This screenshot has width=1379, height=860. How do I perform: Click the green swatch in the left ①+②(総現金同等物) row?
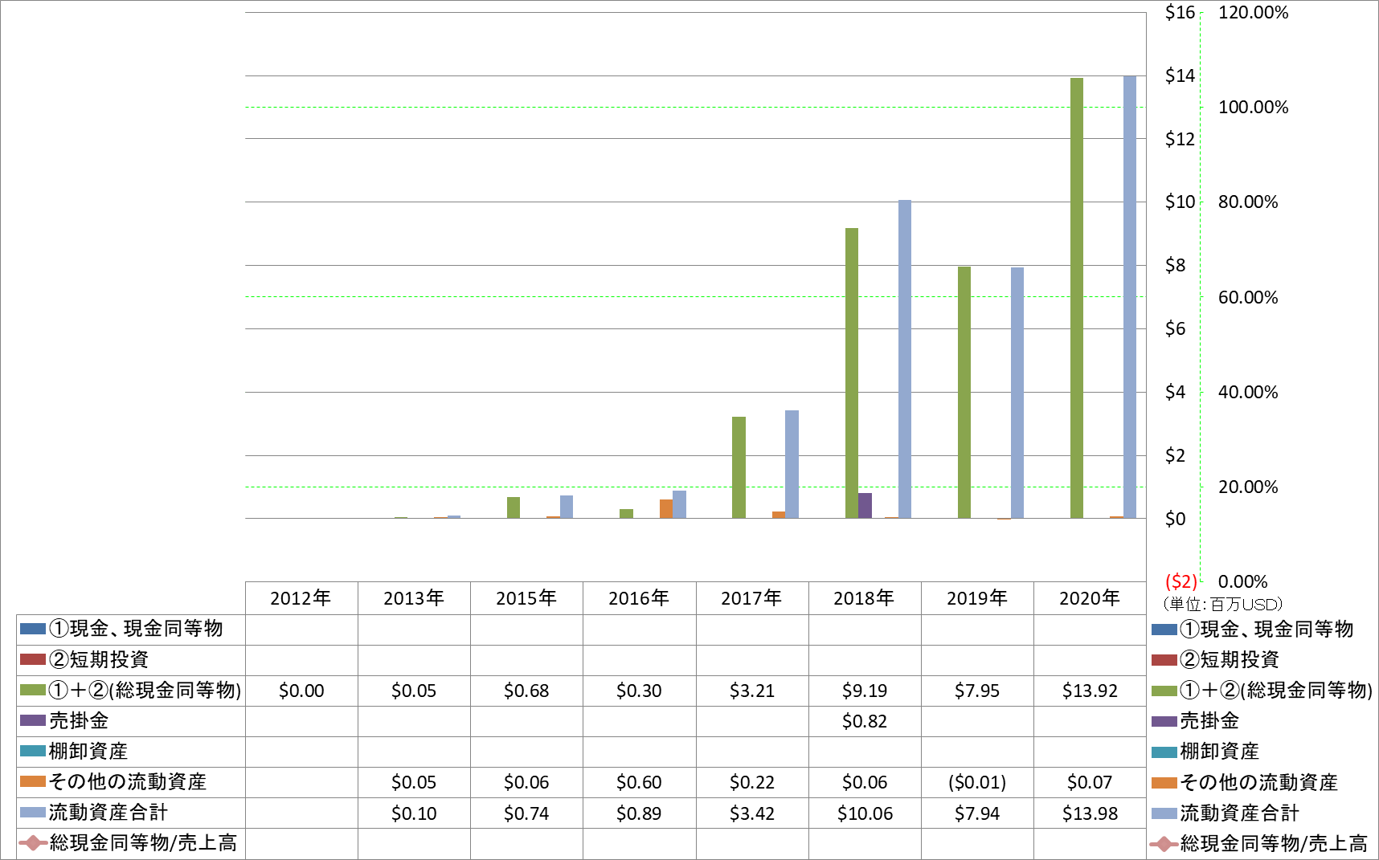click(33, 690)
